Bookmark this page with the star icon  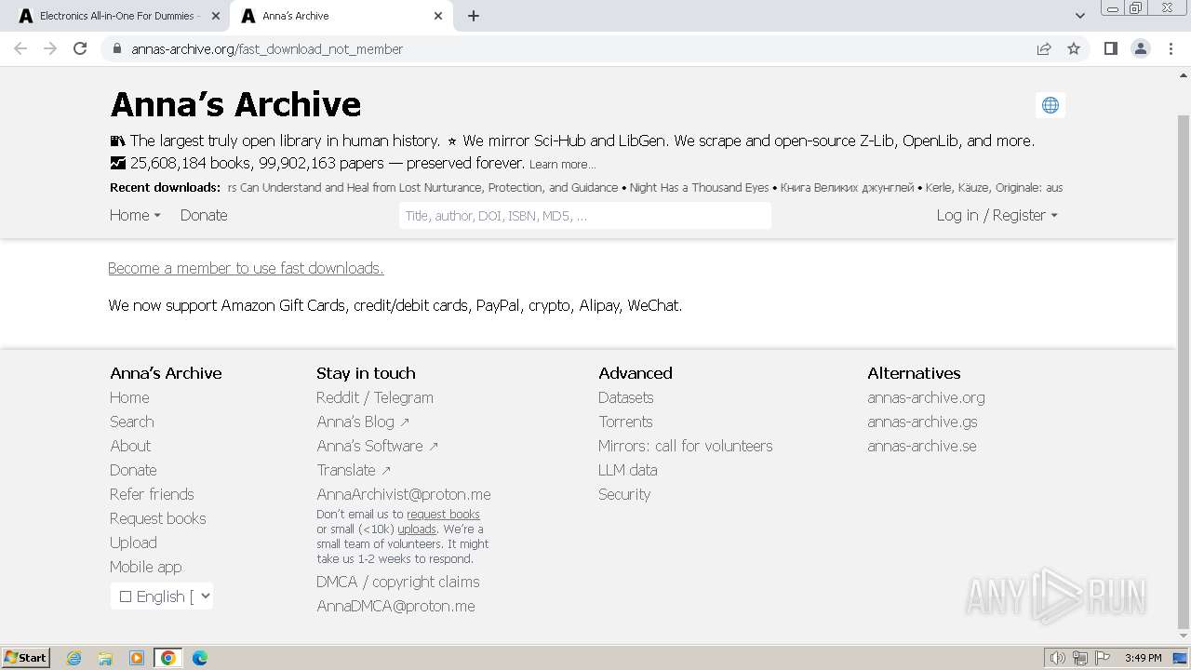coord(1074,48)
